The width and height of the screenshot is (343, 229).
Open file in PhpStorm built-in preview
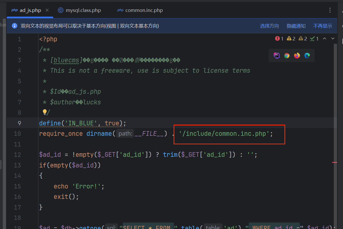coord(276,56)
